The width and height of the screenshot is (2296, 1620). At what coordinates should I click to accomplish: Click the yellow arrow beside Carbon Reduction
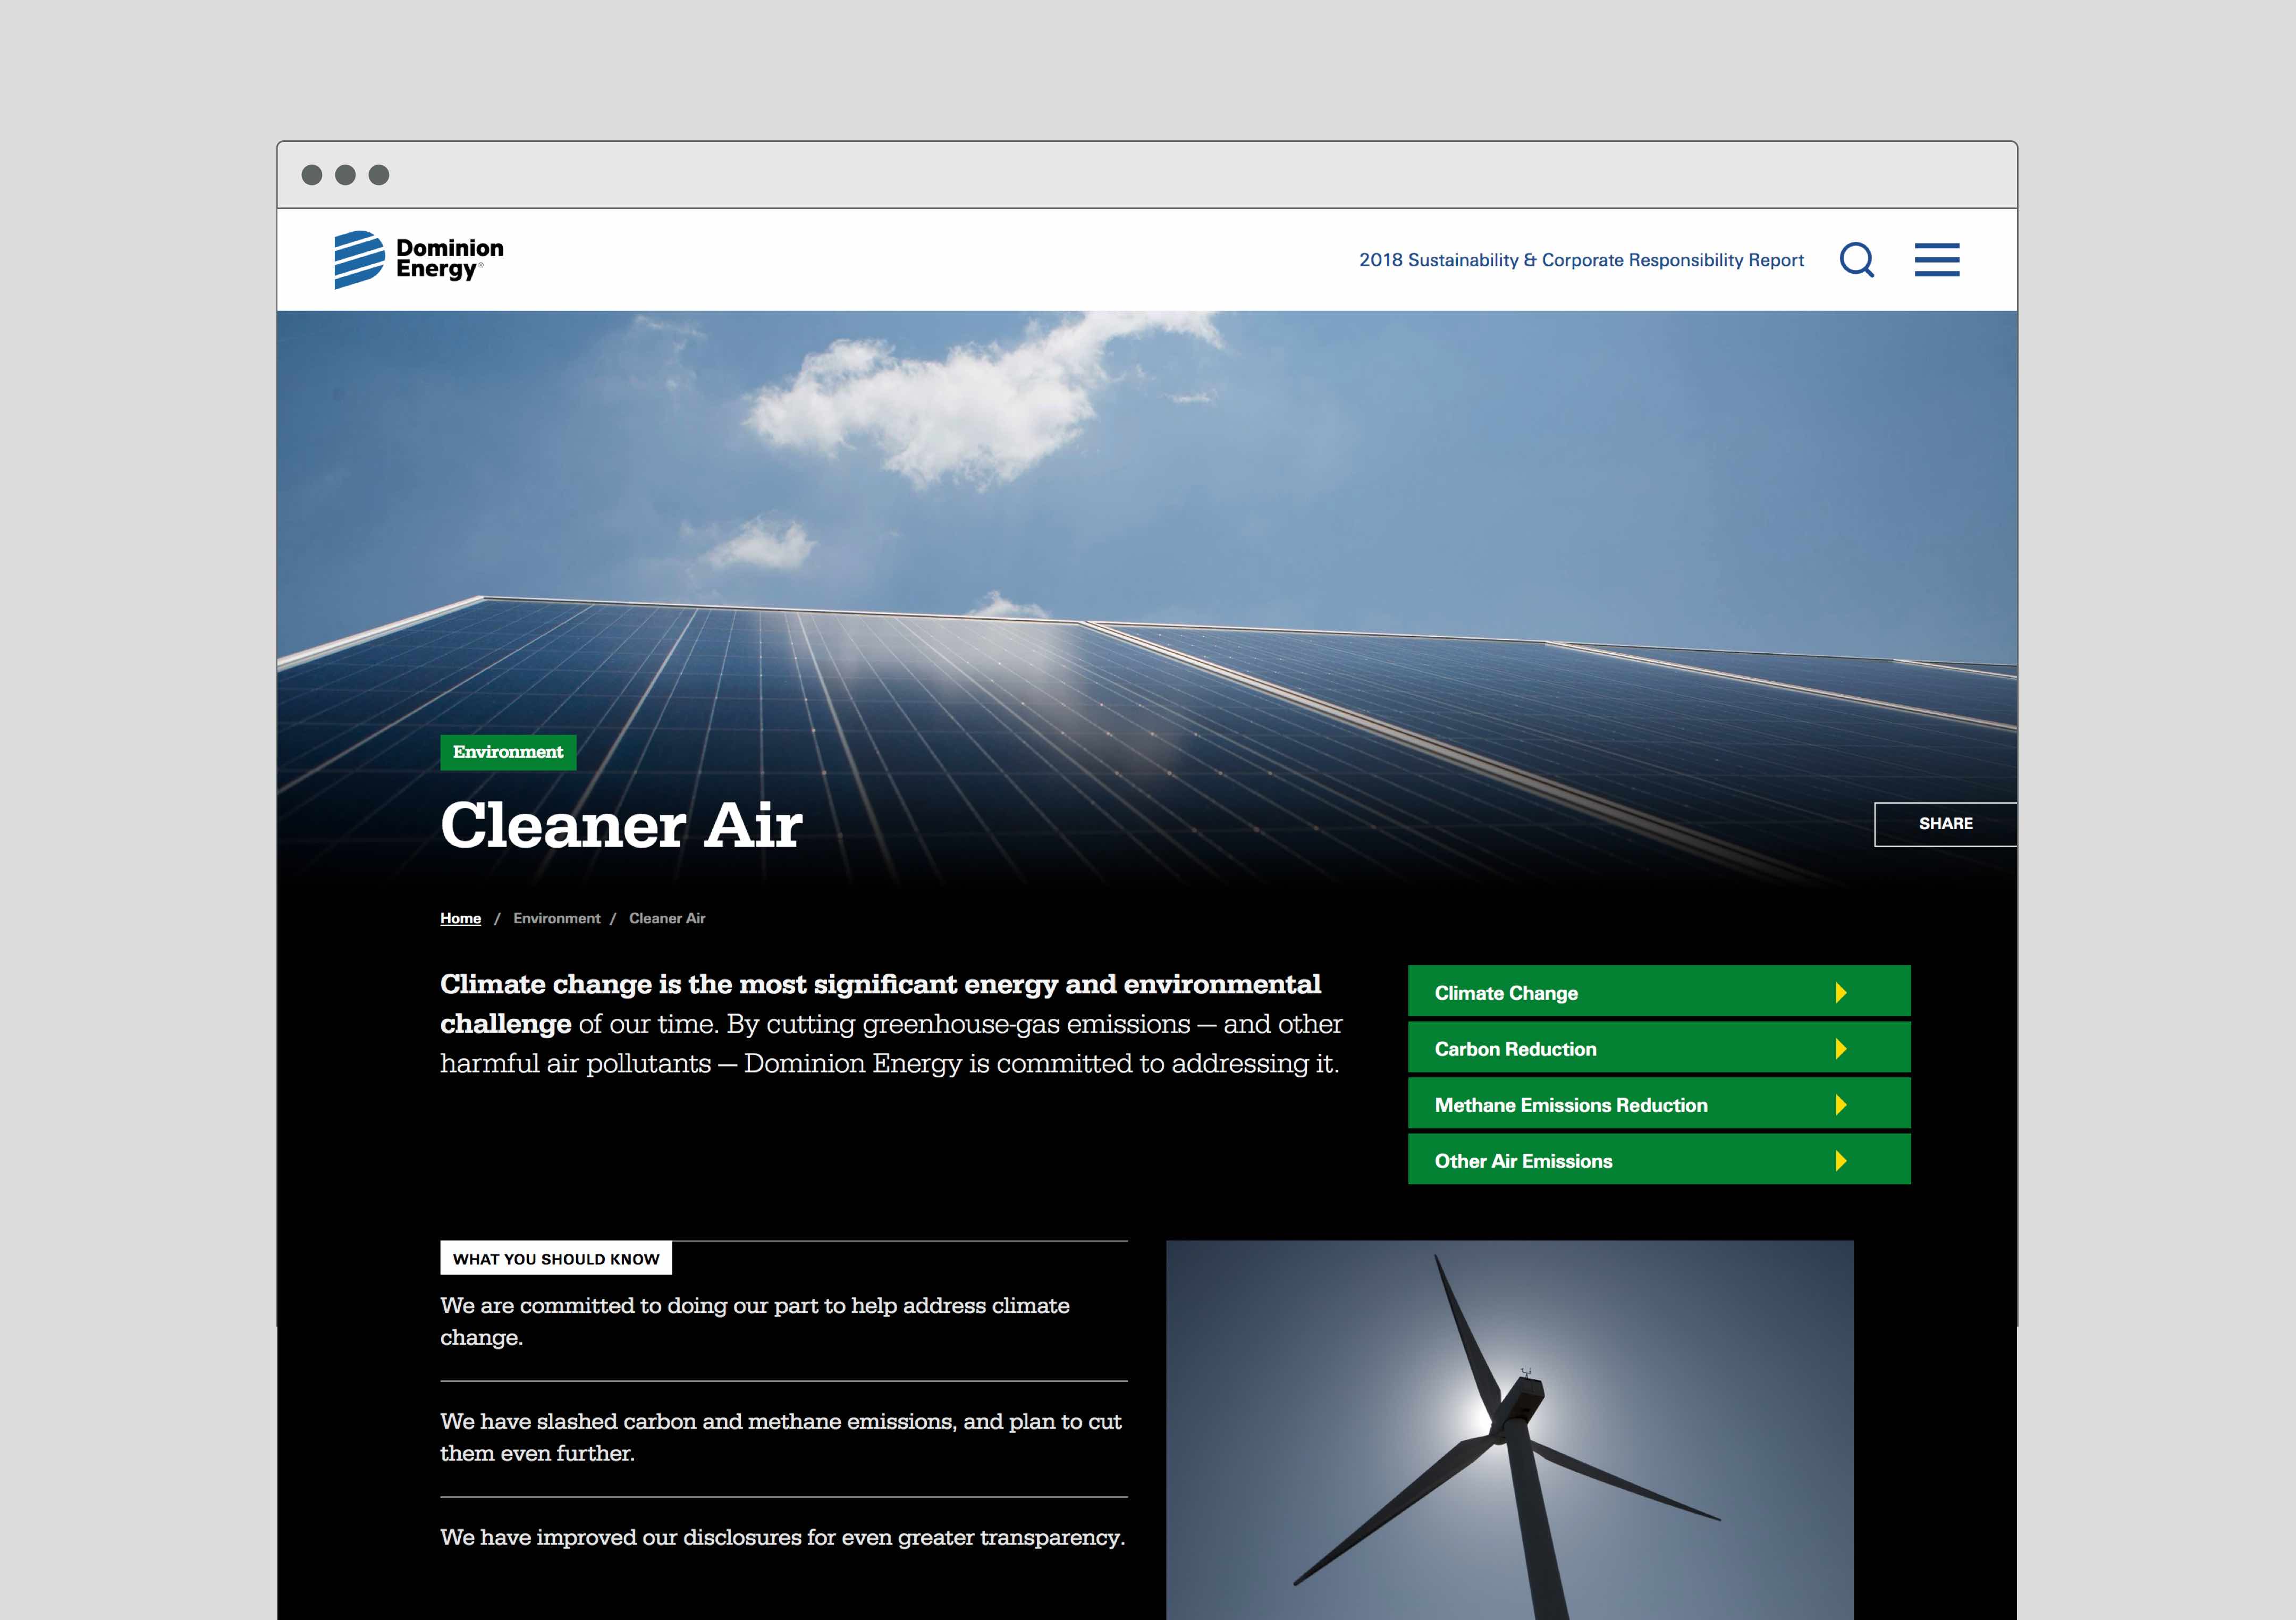1841,1048
